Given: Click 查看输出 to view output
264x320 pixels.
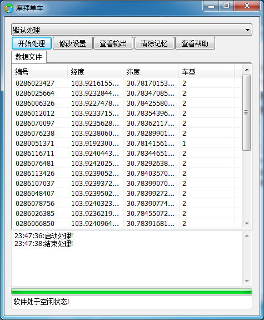Looking at the screenshot, I should click(113, 43).
